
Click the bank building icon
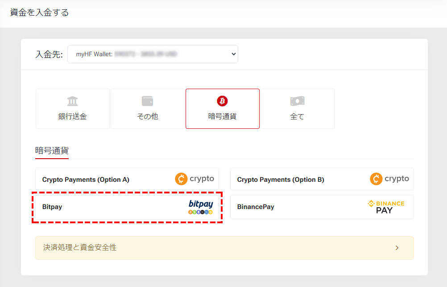[72, 101]
